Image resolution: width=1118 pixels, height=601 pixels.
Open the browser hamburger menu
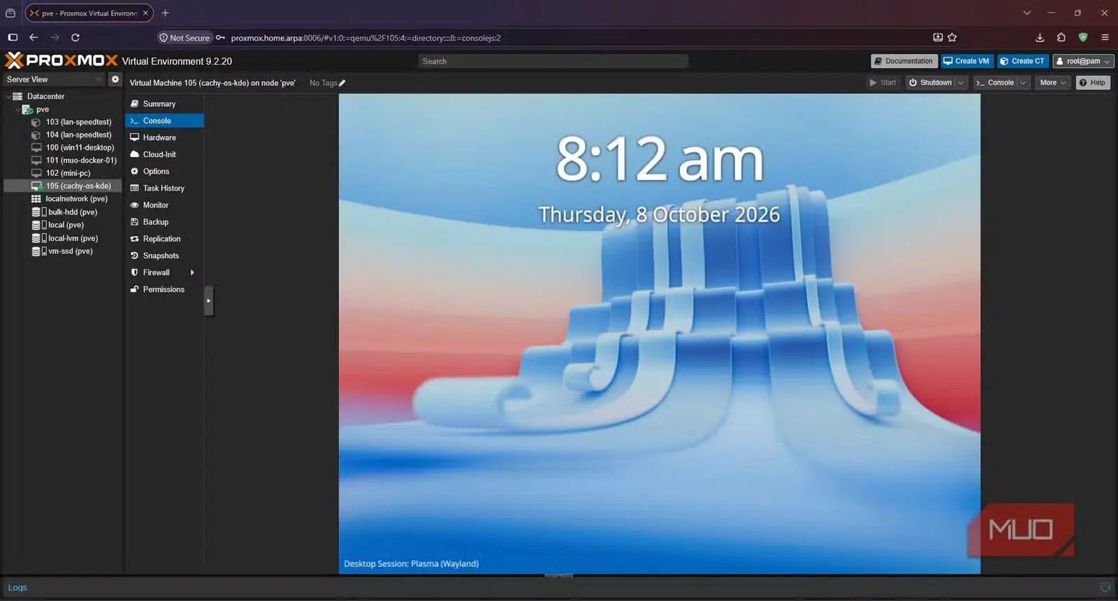[x=1105, y=38]
